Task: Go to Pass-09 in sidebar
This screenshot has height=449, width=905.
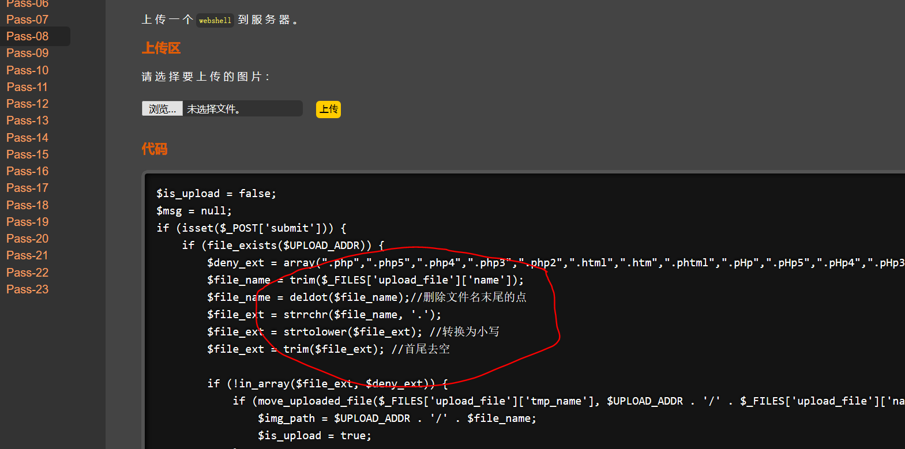Action: [x=27, y=53]
